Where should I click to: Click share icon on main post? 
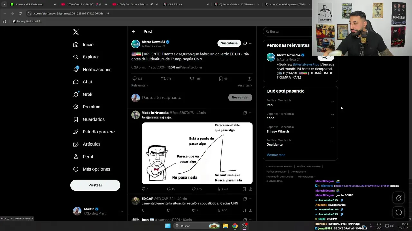(249, 78)
